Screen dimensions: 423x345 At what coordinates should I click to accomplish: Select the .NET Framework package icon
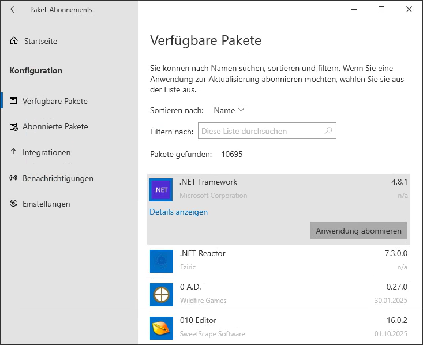[161, 189]
